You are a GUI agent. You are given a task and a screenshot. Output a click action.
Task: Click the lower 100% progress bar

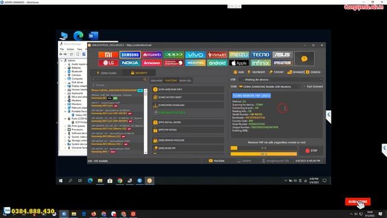(264, 154)
